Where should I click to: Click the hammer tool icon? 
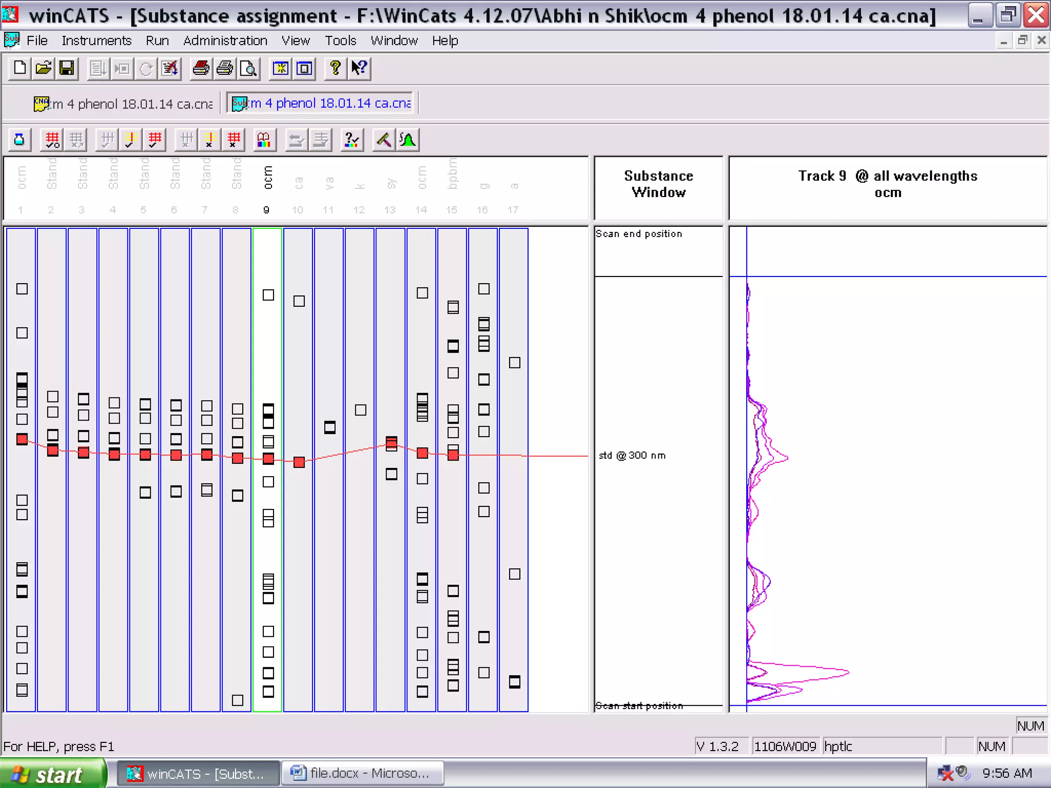(384, 140)
